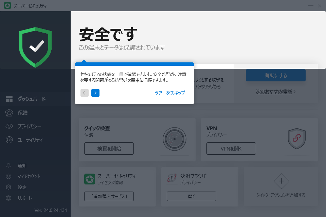Click the Super Security star logo in license card
The image size is (326, 217).
(89, 179)
